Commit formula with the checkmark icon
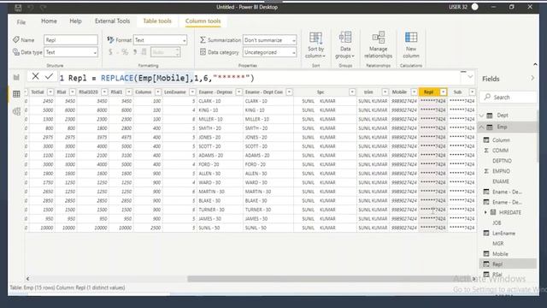 (x=49, y=76)
